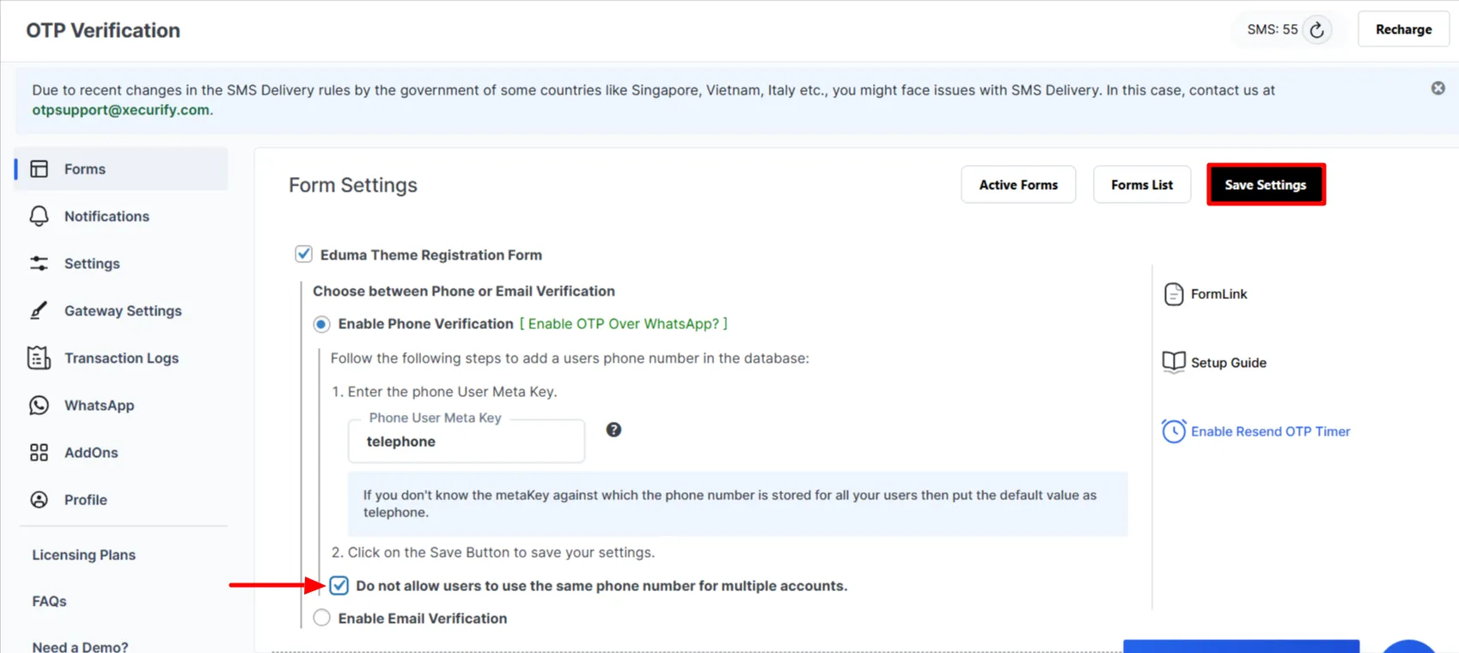Click the WhatsApp sidebar icon

point(39,405)
